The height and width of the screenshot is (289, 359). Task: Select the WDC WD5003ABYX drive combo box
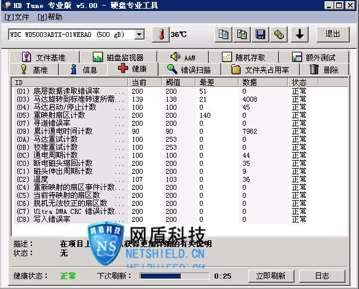tap(76, 35)
